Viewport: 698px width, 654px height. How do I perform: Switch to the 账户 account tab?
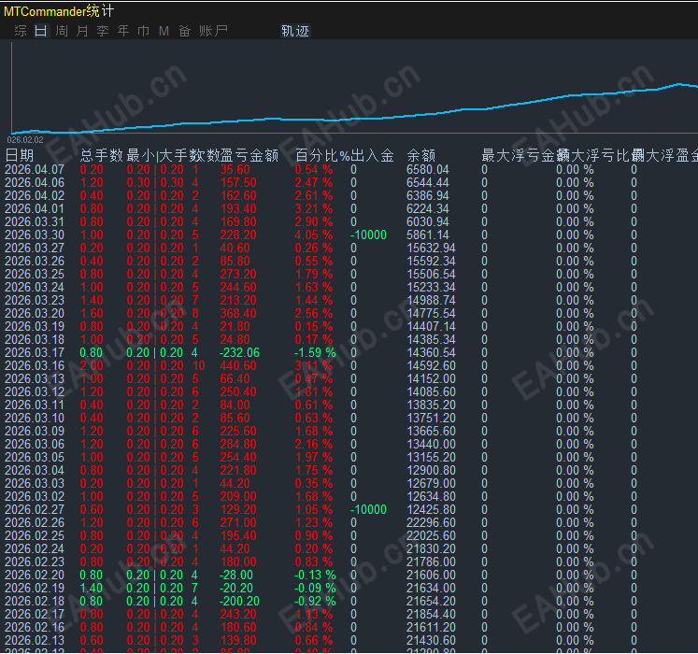pos(213,31)
